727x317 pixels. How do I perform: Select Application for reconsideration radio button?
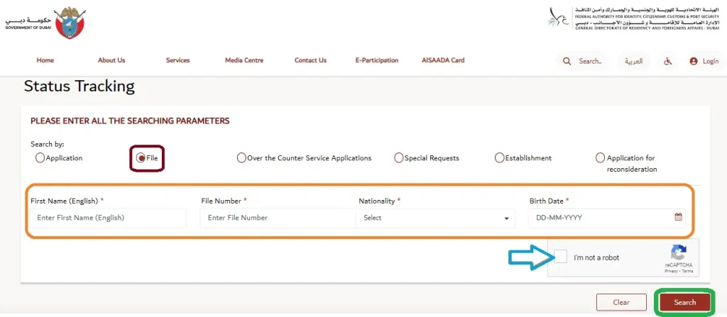coord(600,158)
